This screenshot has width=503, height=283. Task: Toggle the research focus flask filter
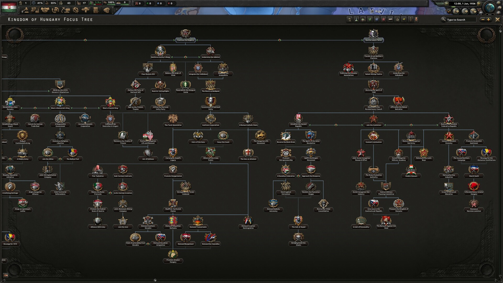point(356,19)
